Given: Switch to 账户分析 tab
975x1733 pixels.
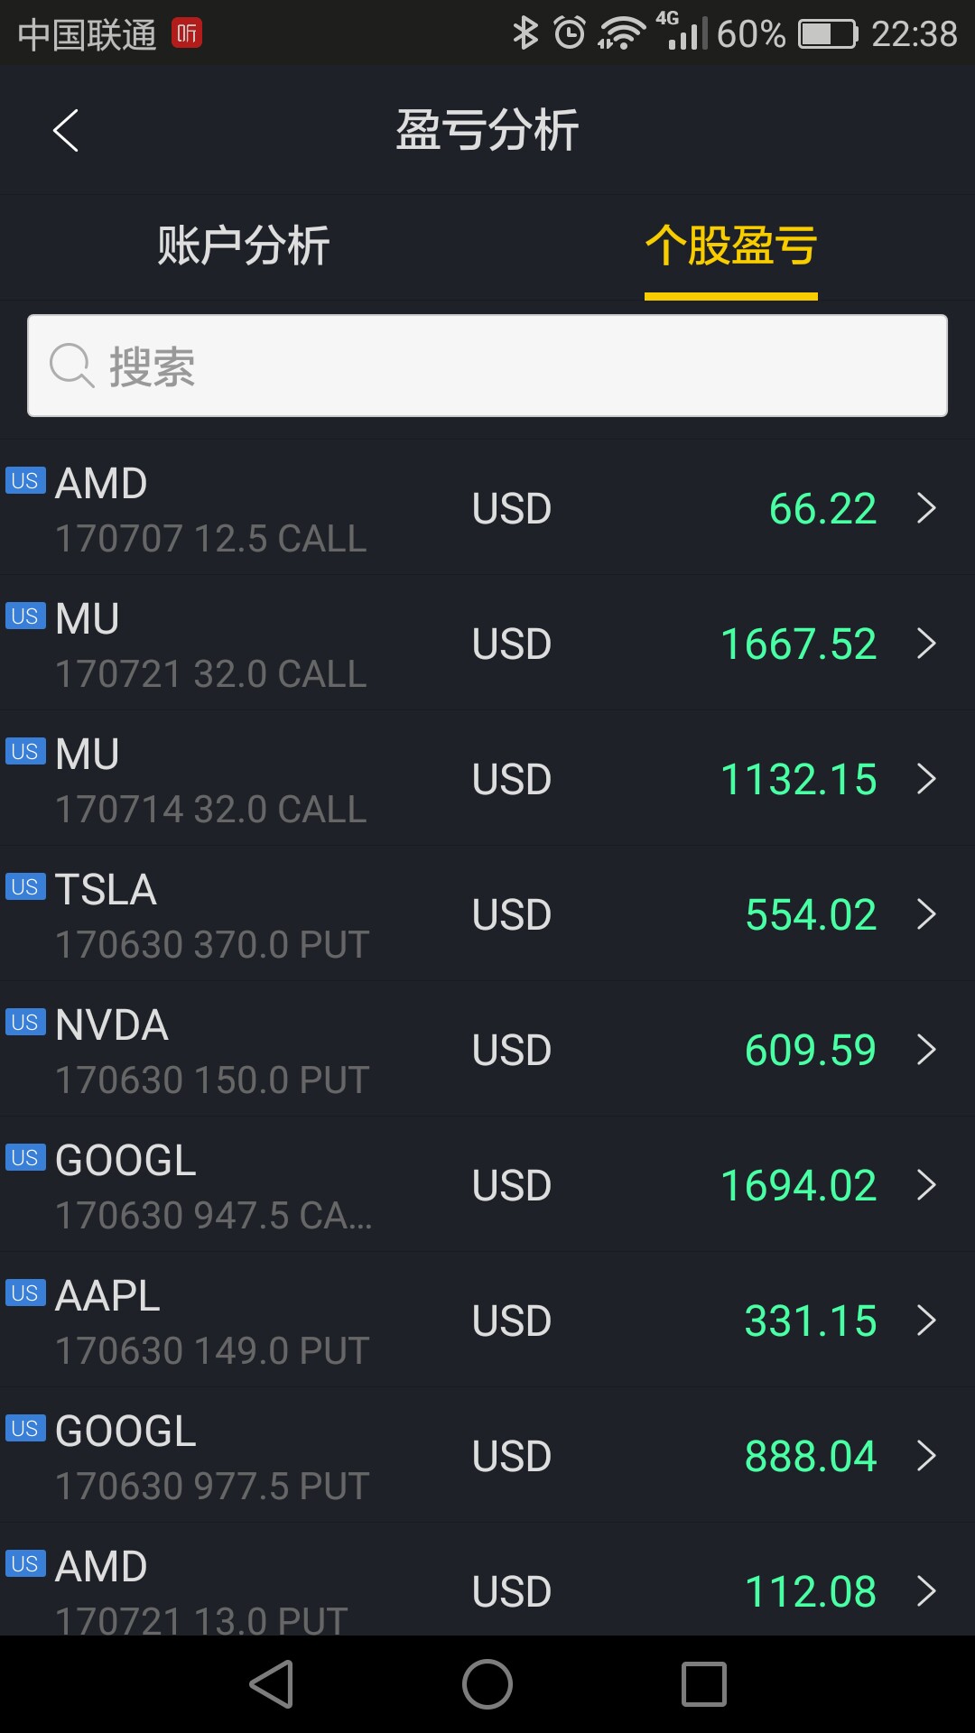Looking at the screenshot, I should pyautogui.click(x=244, y=246).
